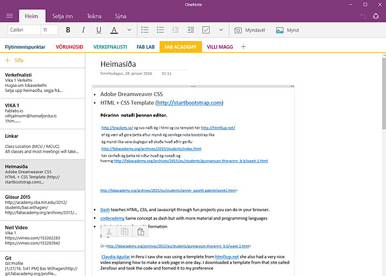
Task: Open the Setja inn ribbon tab
Action: click(x=62, y=16)
